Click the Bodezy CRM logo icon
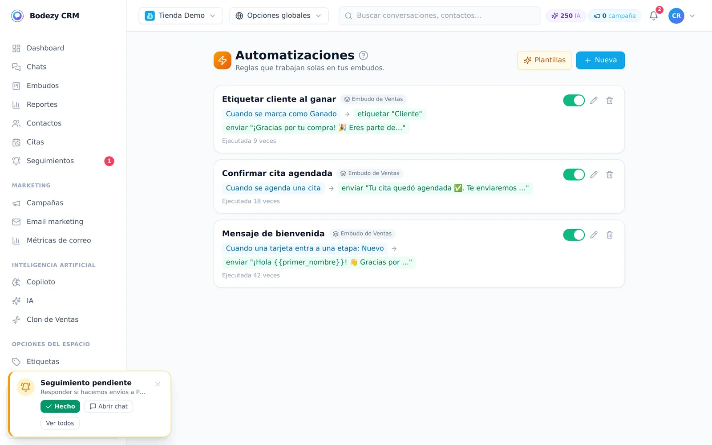This screenshot has width=712, height=445. [x=17, y=16]
